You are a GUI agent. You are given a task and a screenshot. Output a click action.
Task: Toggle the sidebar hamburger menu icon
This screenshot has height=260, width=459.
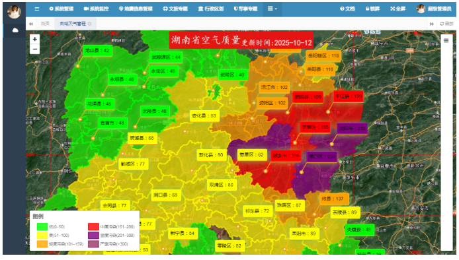coord(36,9)
